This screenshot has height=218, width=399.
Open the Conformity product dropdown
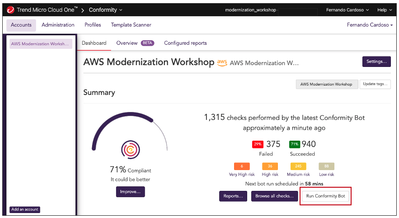click(106, 10)
